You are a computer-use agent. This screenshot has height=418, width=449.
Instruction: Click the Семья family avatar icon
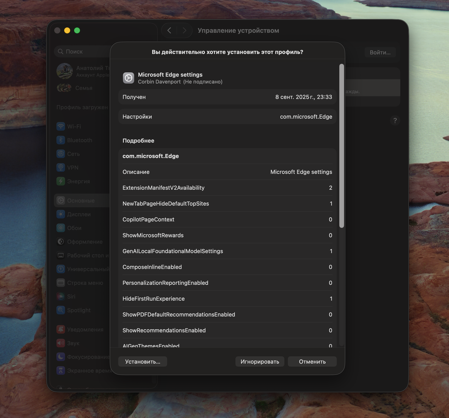pyautogui.click(x=64, y=88)
